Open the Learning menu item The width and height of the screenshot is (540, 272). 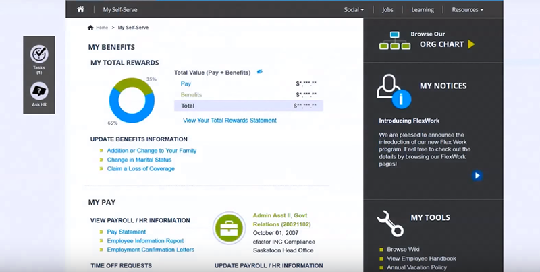point(423,10)
